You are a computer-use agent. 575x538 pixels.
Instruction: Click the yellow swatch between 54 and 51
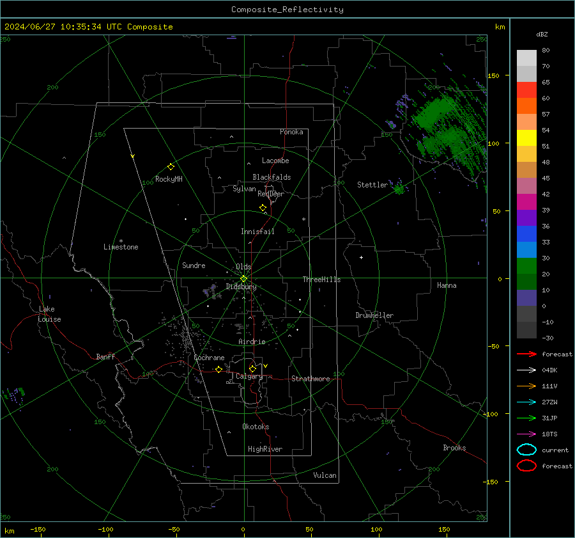click(526, 138)
